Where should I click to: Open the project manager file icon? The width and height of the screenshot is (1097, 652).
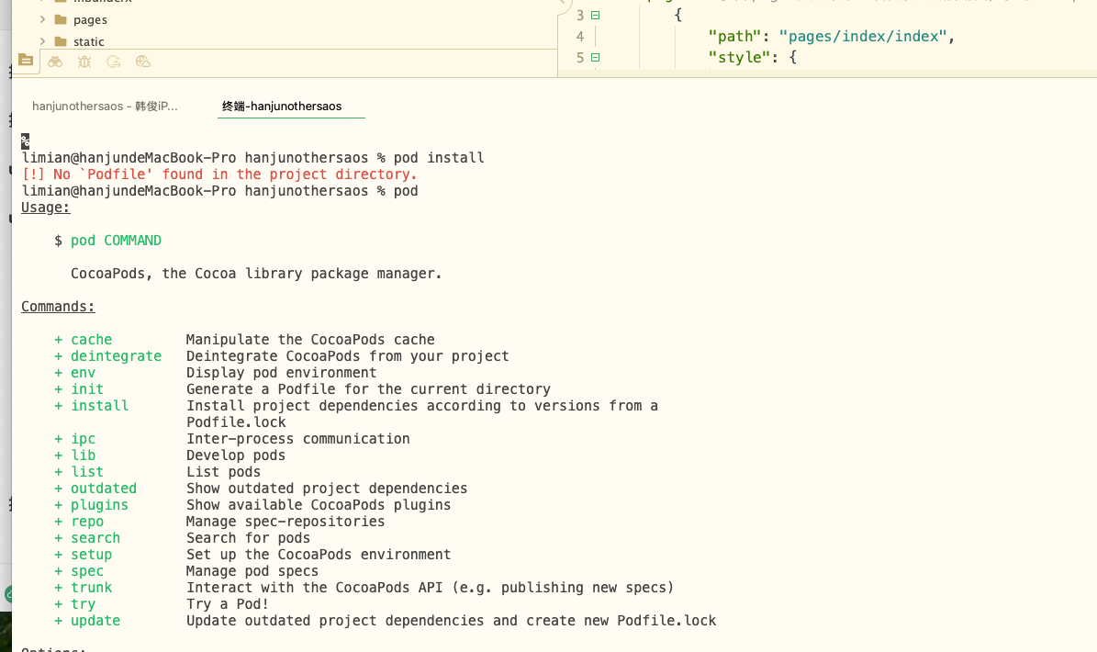[25, 62]
